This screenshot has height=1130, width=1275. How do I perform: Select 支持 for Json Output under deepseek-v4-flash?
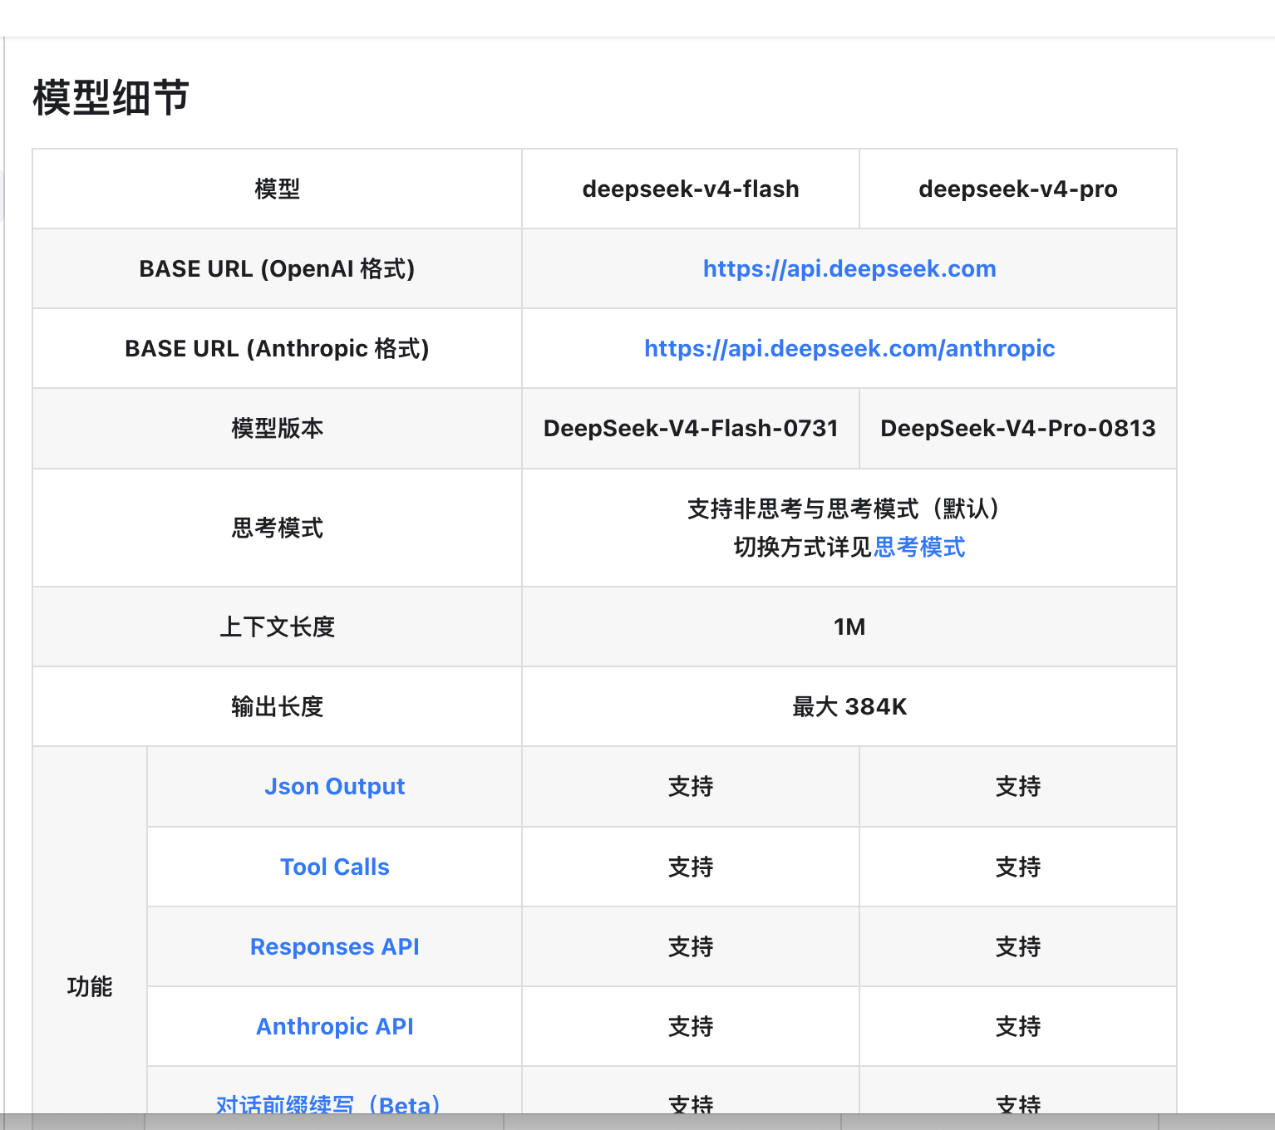click(691, 786)
